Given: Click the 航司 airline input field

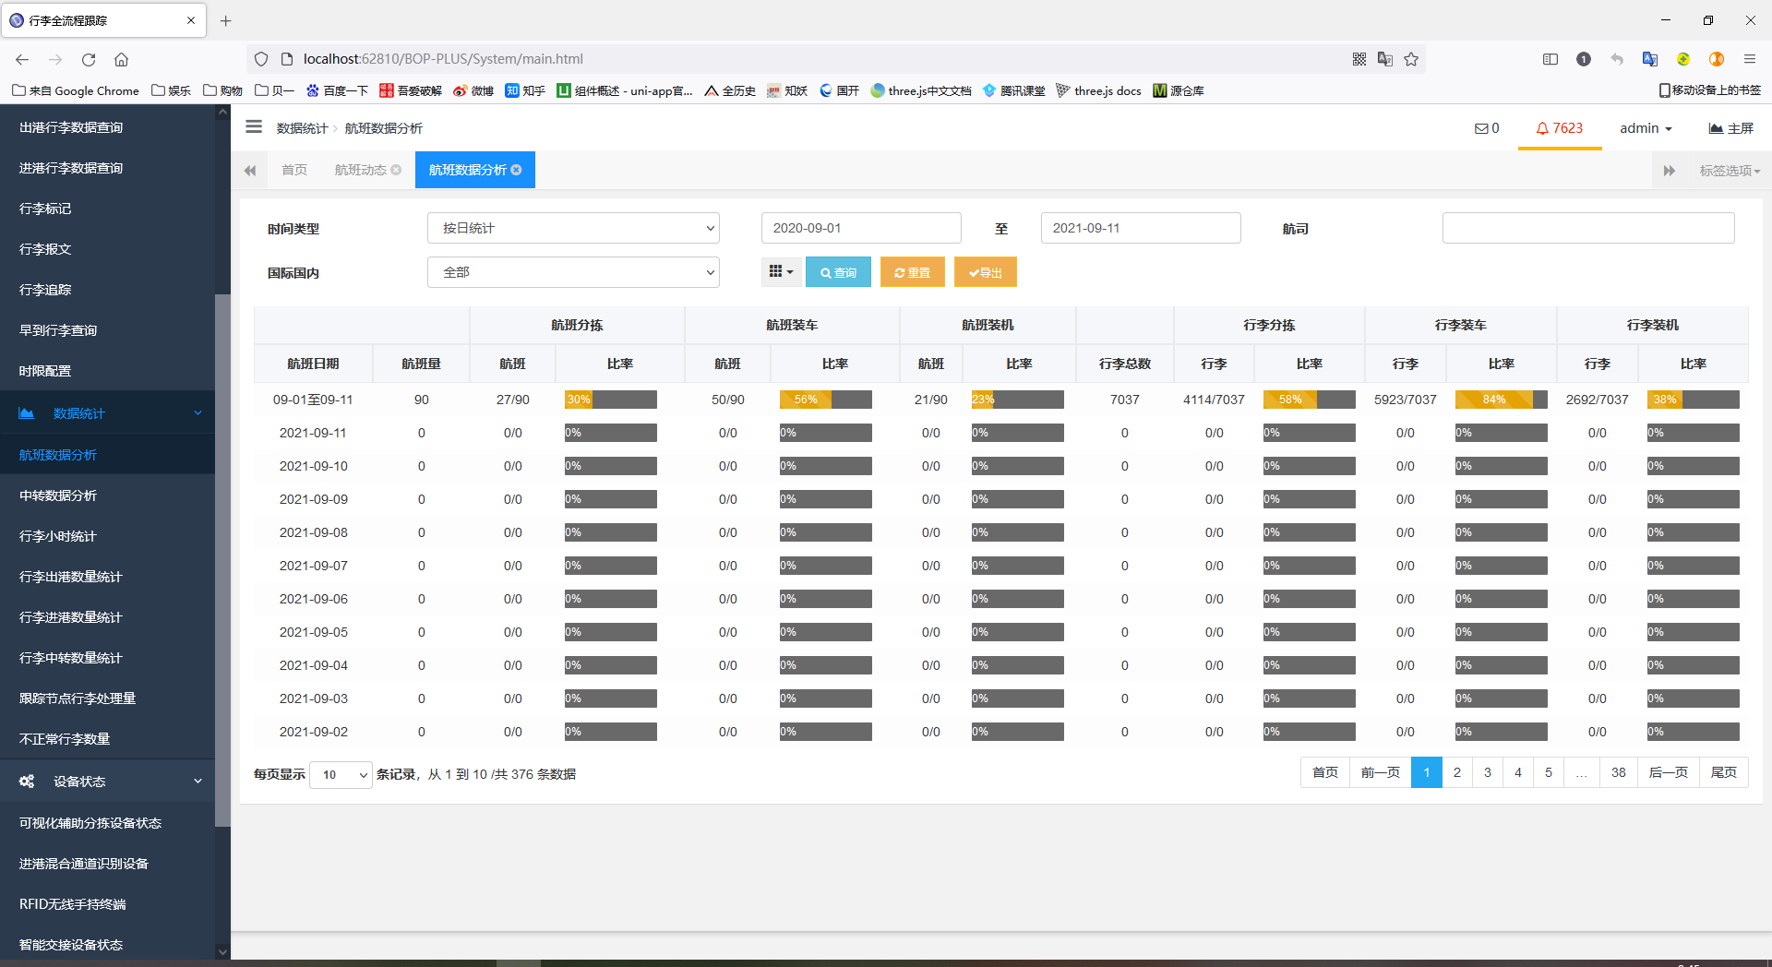Looking at the screenshot, I should 1587,228.
